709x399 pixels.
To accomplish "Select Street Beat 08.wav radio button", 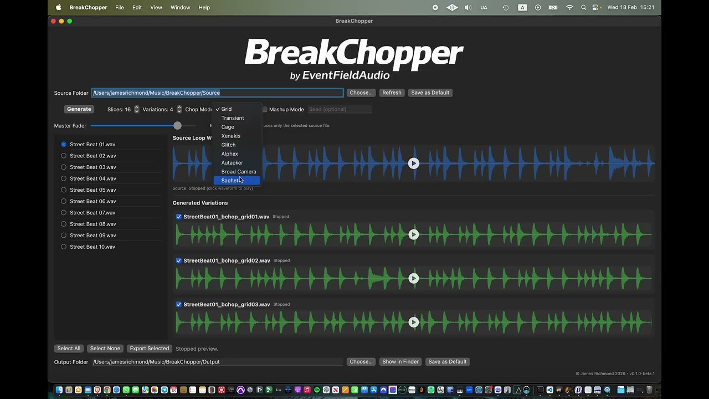I will pos(64,224).
